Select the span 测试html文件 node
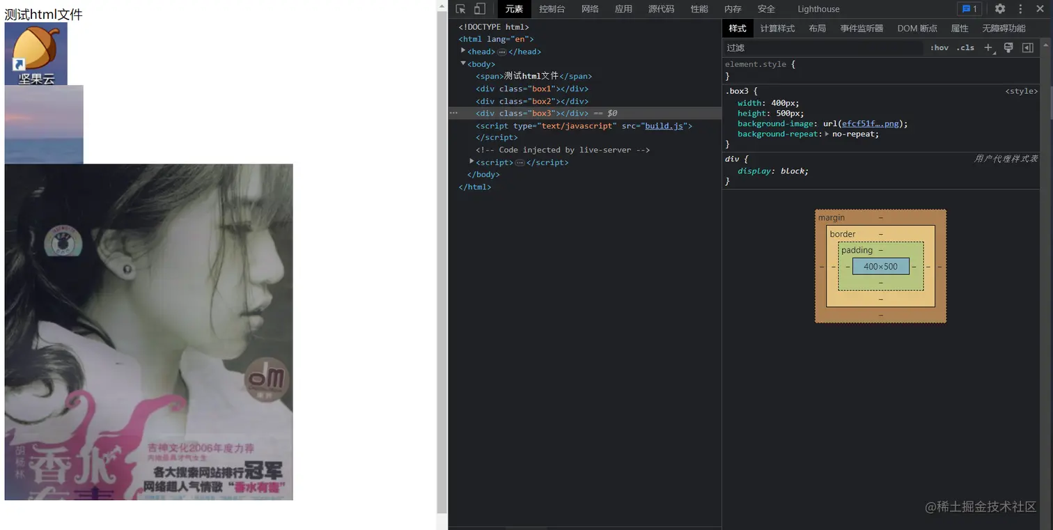The width and height of the screenshot is (1053, 530). 533,76
